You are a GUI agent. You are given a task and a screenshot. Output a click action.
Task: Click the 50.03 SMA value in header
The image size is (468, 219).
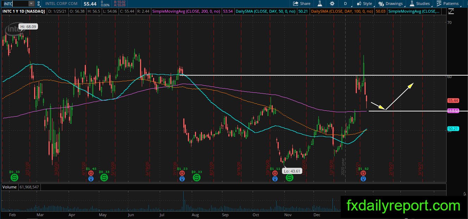coord(380,11)
